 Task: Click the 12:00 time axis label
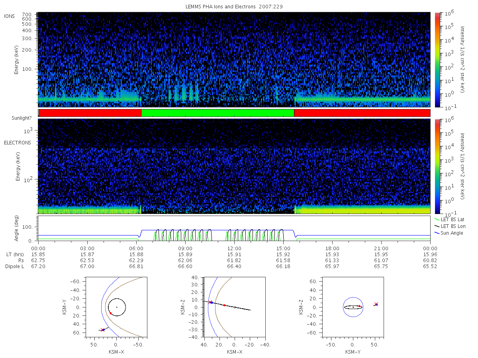(x=234, y=247)
